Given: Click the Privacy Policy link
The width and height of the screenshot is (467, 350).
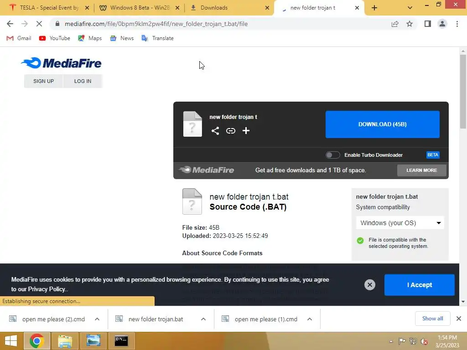Looking at the screenshot, I should pyautogui.click(x=47, y=289).
